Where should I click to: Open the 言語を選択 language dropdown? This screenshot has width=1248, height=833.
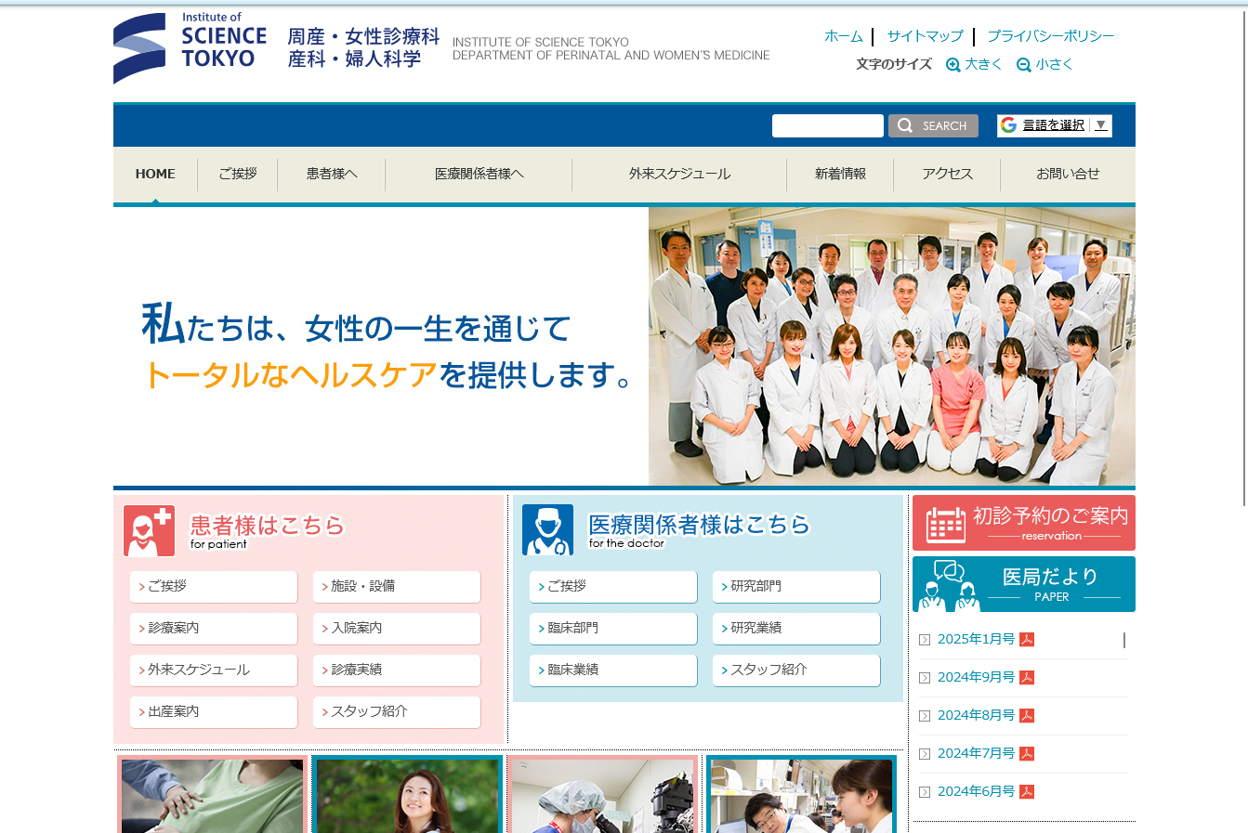click(x=1054, y=125)
